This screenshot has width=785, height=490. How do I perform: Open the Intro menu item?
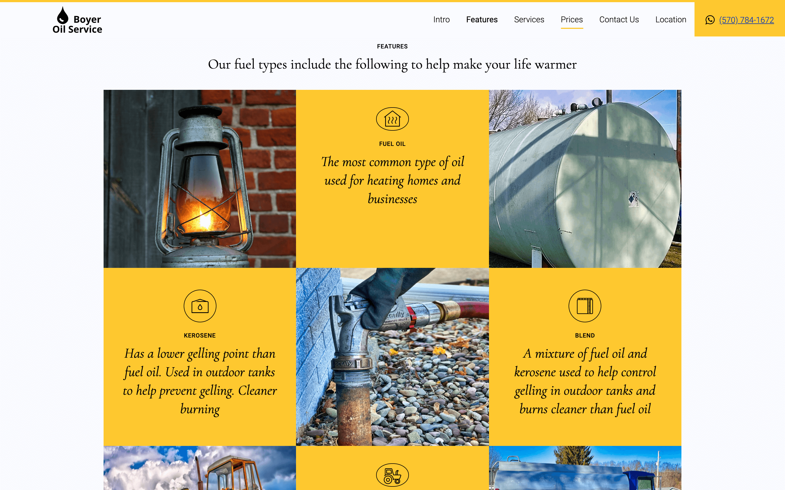pyautogui.click(x=442, y=19)
